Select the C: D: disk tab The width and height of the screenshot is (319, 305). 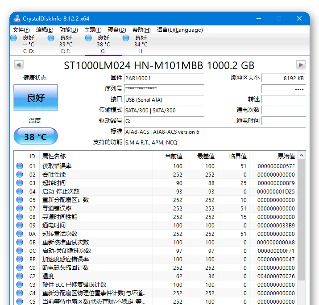pyautogui.click(x=29, y=44)
